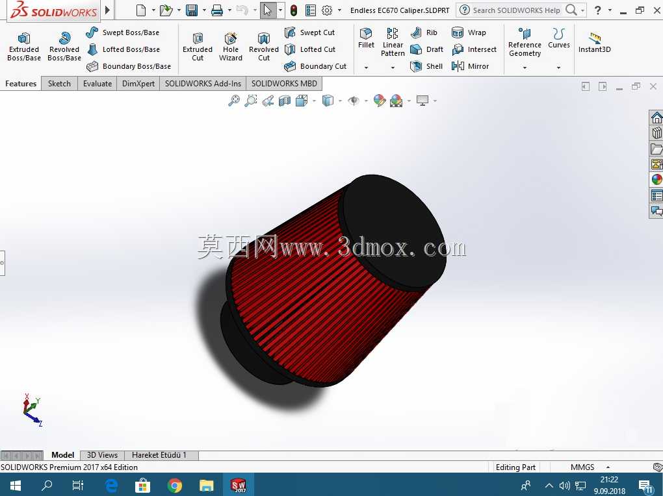Open the SOLIDWORKS MBD tab
This screenshot has width=663, height=496.
pyautogui.click(x=284, y=84)
